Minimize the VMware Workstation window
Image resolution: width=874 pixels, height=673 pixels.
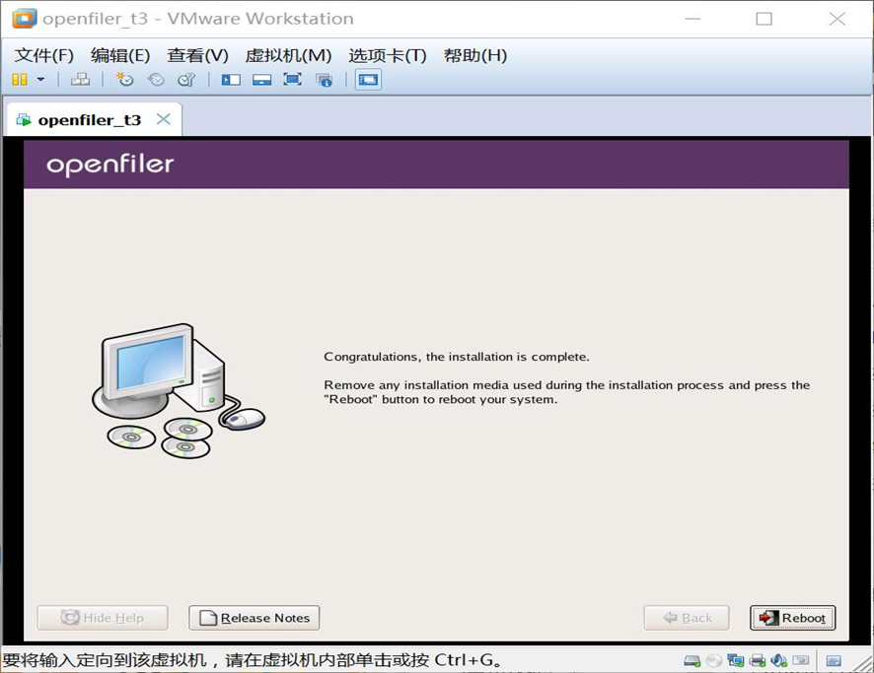tap(692, 19)
